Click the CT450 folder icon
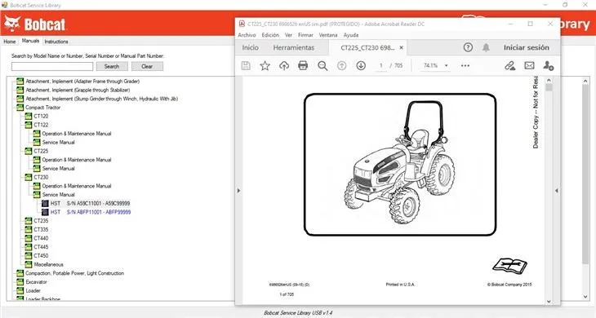Image resolution: width=596 pixels, height=318 pixels. [x=28, y=256]
